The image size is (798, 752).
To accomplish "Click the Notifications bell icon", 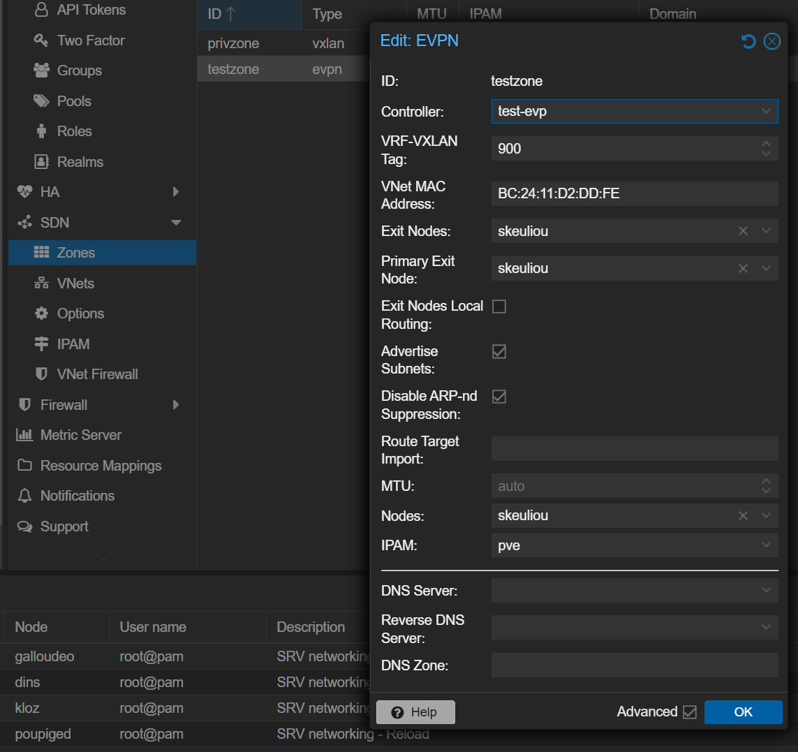I will coord(24,495).
